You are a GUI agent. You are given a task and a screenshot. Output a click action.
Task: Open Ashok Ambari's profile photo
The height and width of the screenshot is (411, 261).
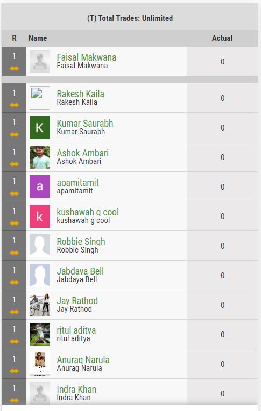[40, 157]
